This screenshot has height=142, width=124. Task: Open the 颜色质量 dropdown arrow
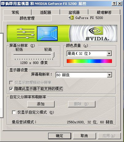pyautogui.click(x=109, y=54)
